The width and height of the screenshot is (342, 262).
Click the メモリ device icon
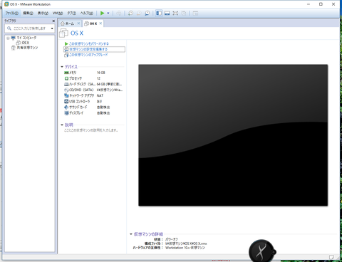[x=66, y=73]
